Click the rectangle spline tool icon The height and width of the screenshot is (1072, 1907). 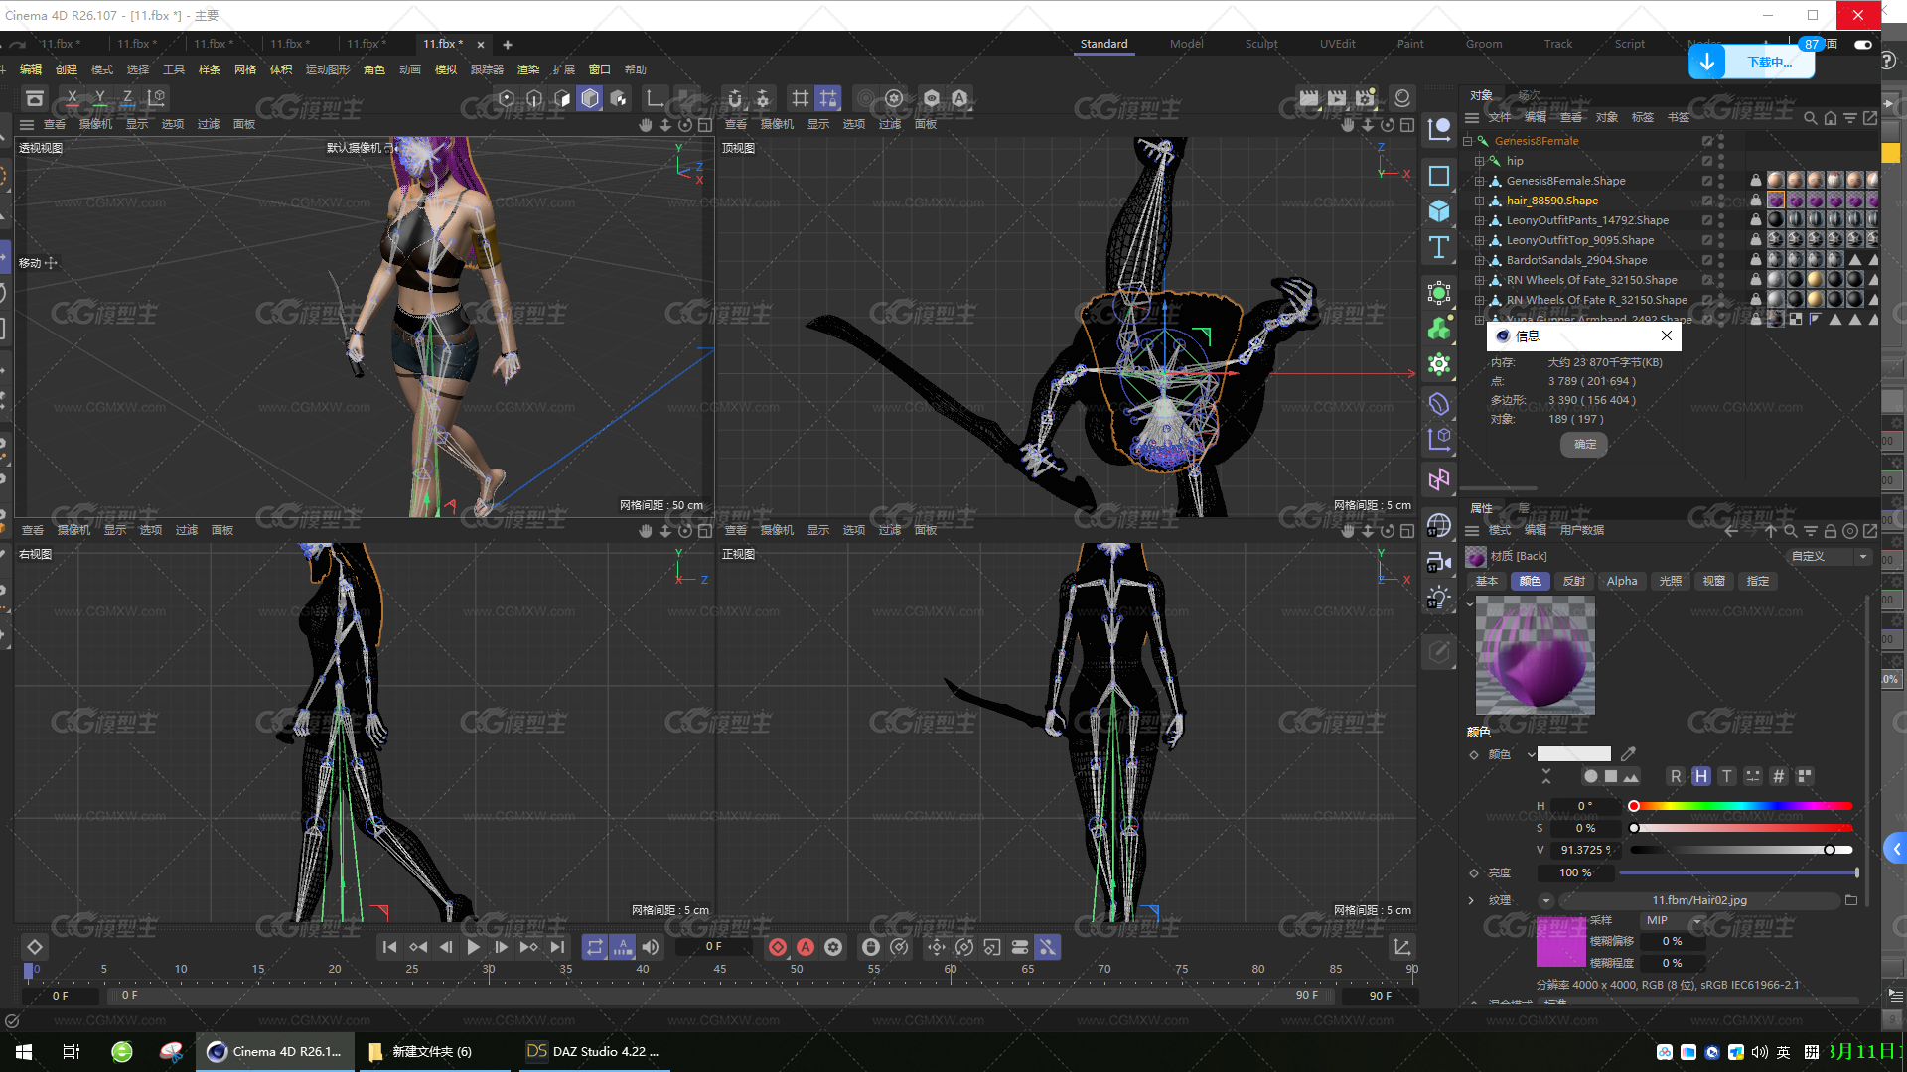[x=1439, y=176]
